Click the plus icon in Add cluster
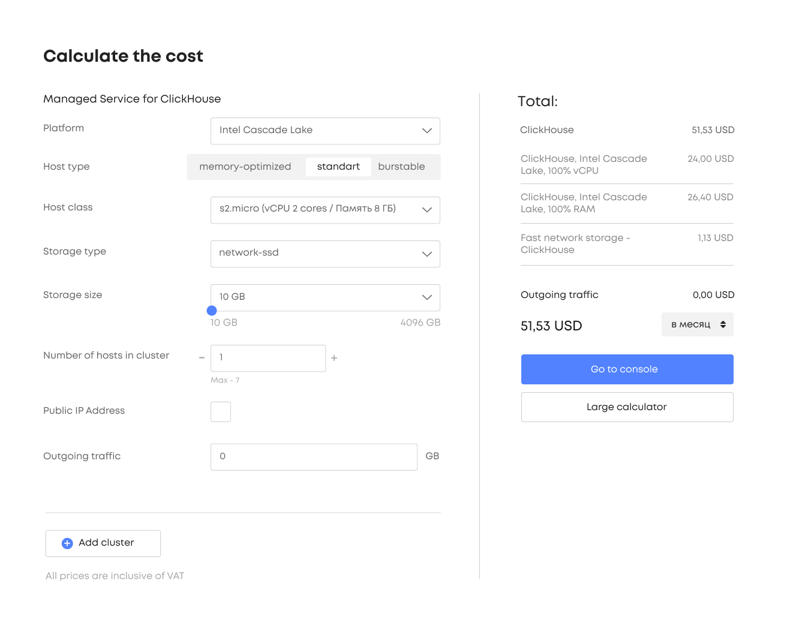This screenshot has height=632, width=793. click(x=67, y=543)
